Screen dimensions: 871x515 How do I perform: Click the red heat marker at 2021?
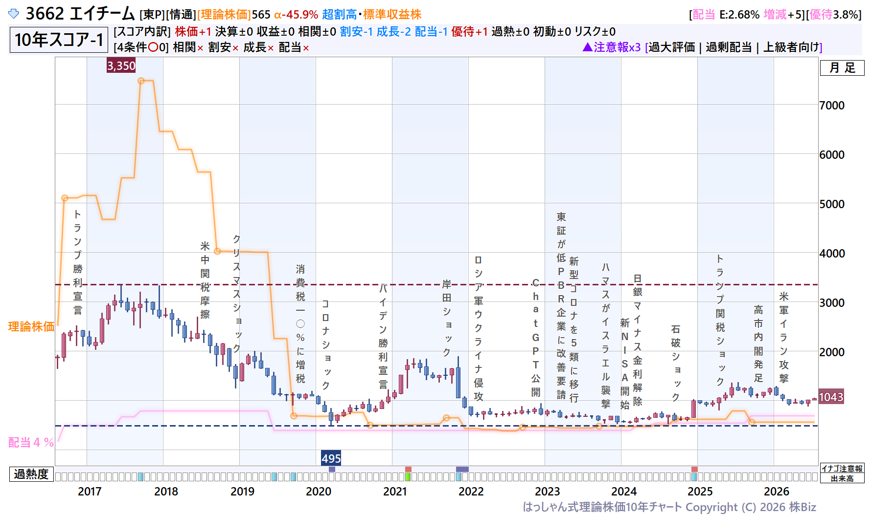(408, 469)
